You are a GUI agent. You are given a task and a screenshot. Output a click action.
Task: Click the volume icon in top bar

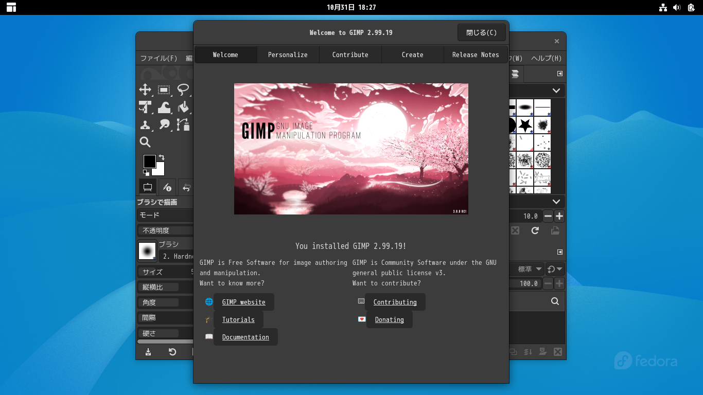[x=677, y=7]
